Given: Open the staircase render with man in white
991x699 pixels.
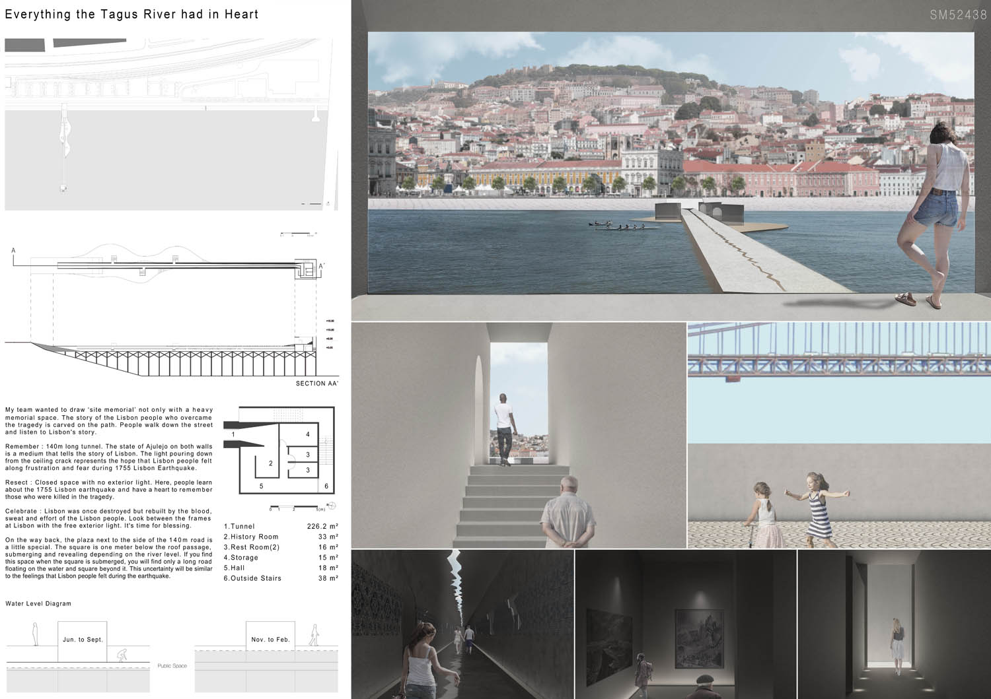Looking at the screenshot, I should (519, 436).
